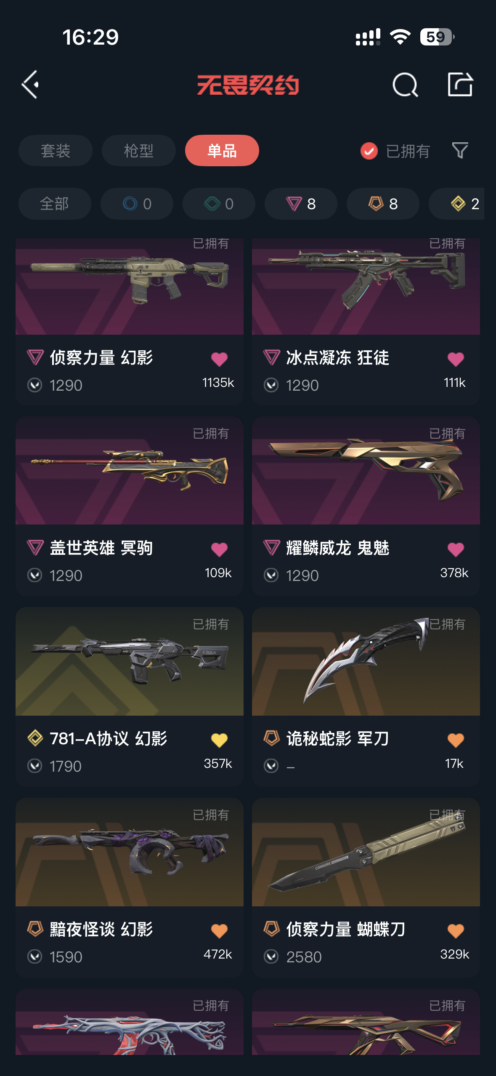Open the 耀鳞威龙 鬼魅 skin thumbnail

tap(366, 471)
